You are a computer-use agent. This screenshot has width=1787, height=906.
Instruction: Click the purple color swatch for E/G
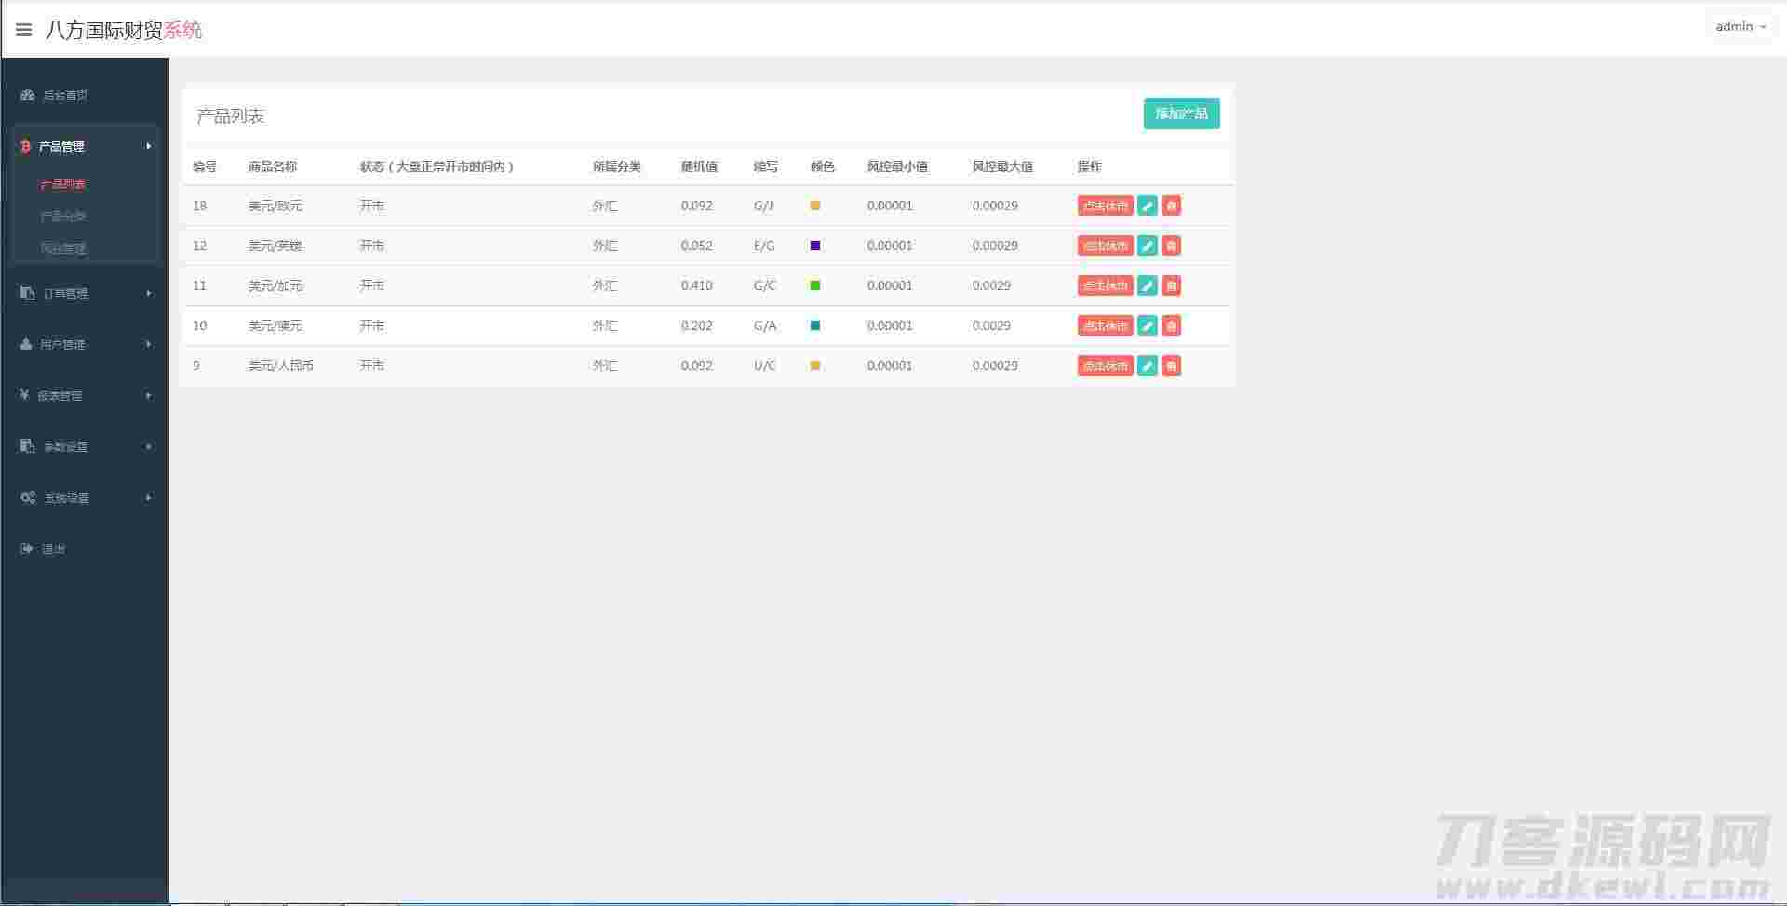click(815, 246)
